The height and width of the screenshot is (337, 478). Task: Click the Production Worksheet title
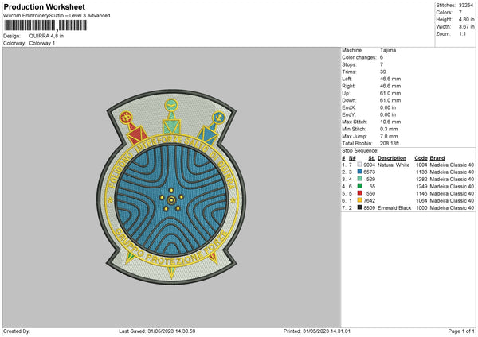tap(44, 6)
